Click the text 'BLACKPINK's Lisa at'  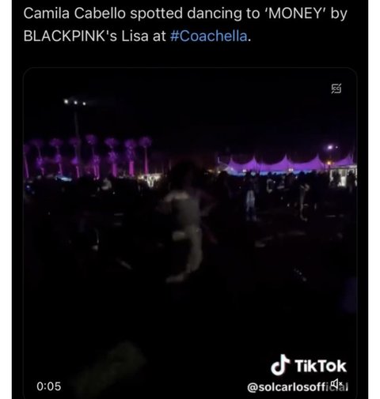(94, 36)
